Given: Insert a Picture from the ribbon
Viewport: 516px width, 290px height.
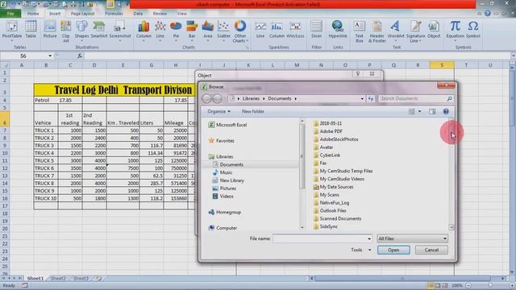Looking at the screenshot, I should point(50,30).
